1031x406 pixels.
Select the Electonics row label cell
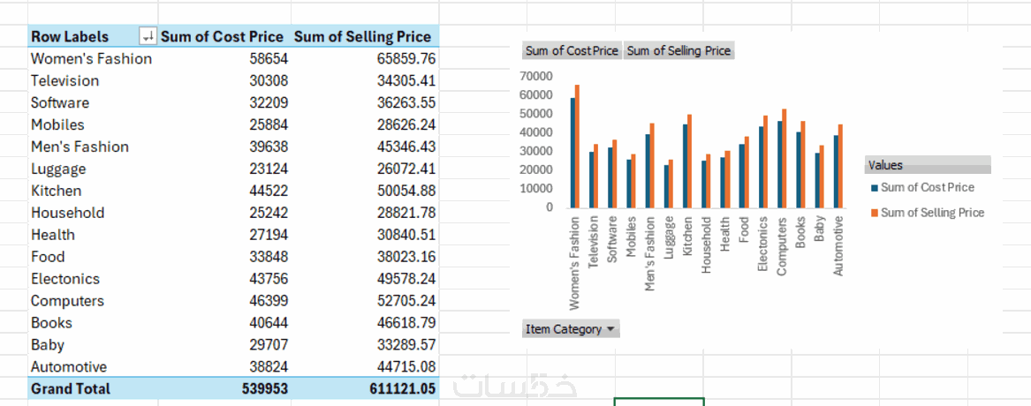(65, 279)
